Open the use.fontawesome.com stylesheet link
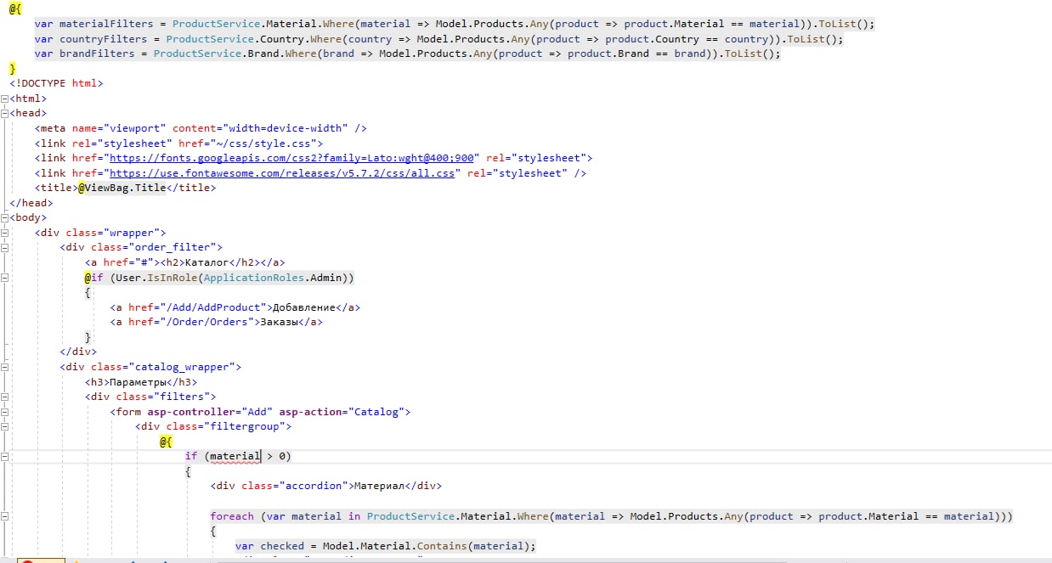The width and height of the screenshot is (1052, 563). point(283,173)
